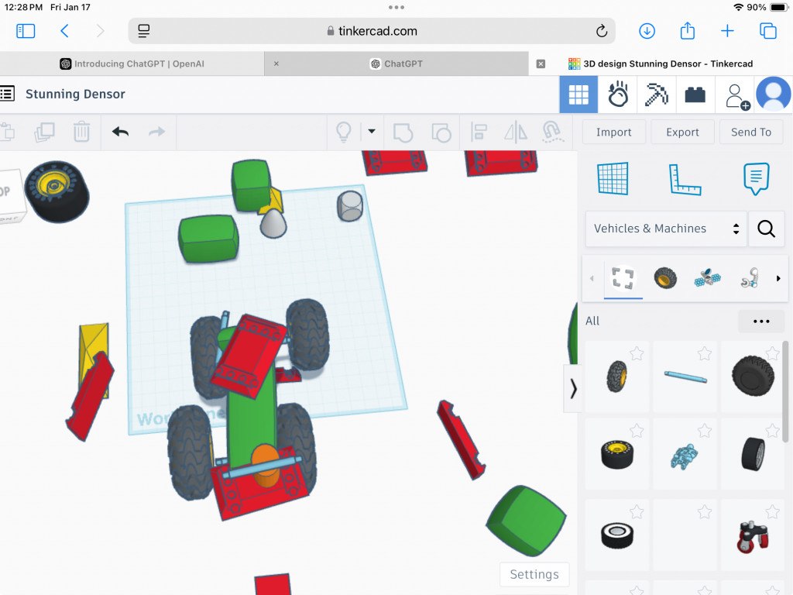Switch to Sim Lab view
Screen dimensions: 793x595
click(617, 95)
